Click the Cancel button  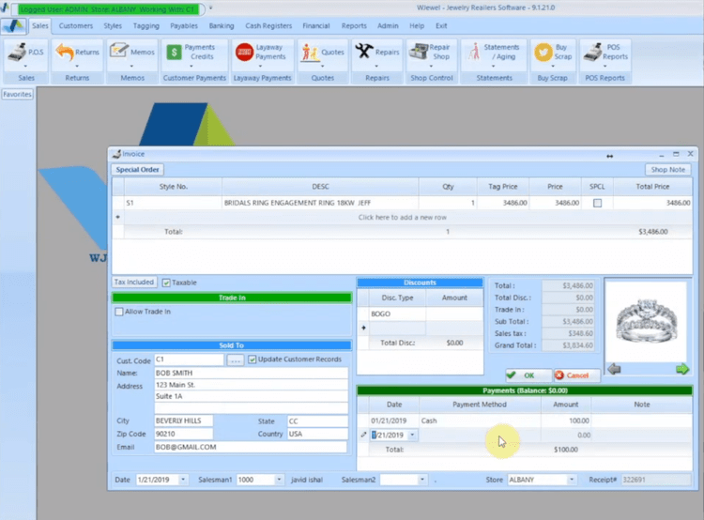coord(577,375)
